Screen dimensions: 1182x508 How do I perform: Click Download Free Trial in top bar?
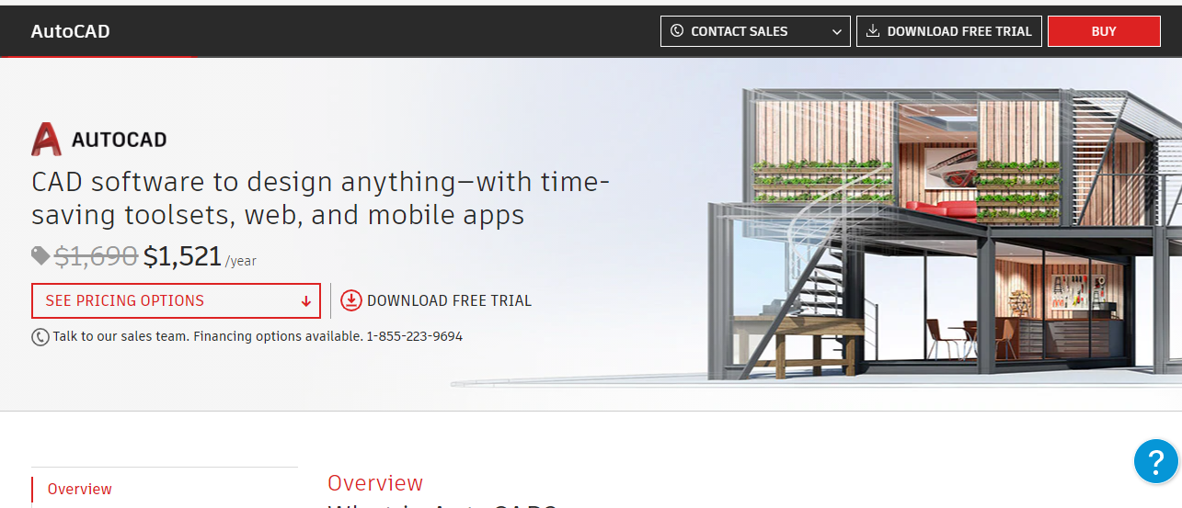click(x=949, y=31)
